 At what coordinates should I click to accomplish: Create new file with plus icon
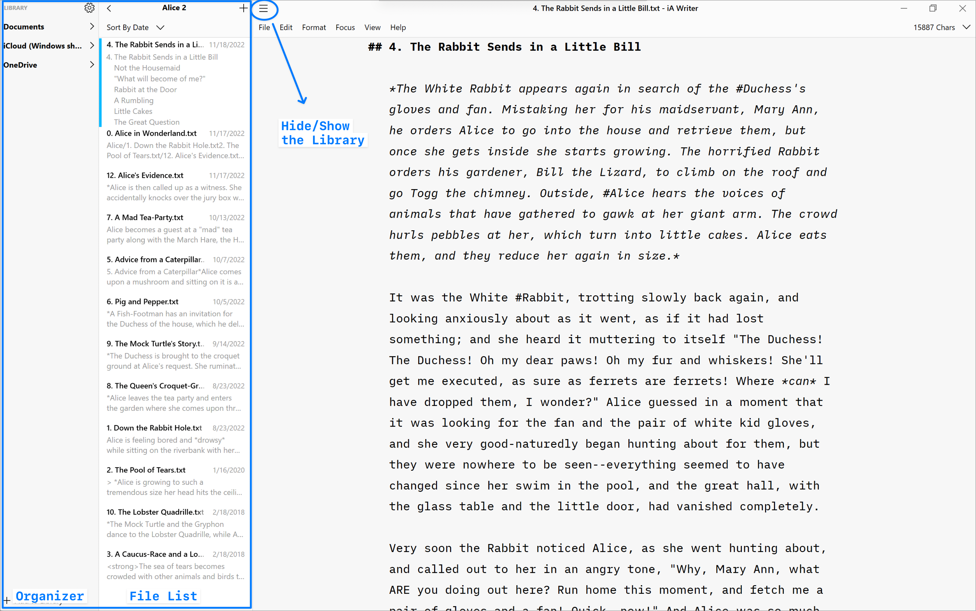click(x=243, y=8)
